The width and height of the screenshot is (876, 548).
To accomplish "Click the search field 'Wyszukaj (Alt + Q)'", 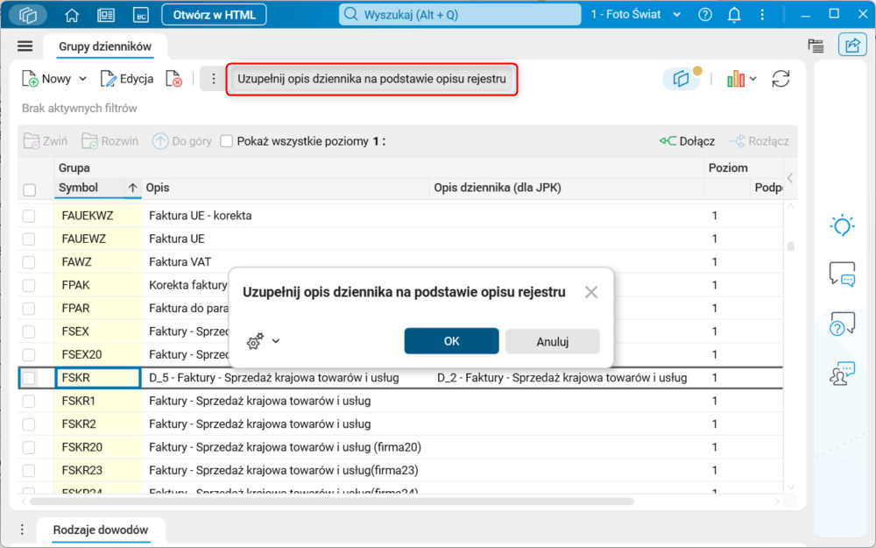I will [460, 15].
